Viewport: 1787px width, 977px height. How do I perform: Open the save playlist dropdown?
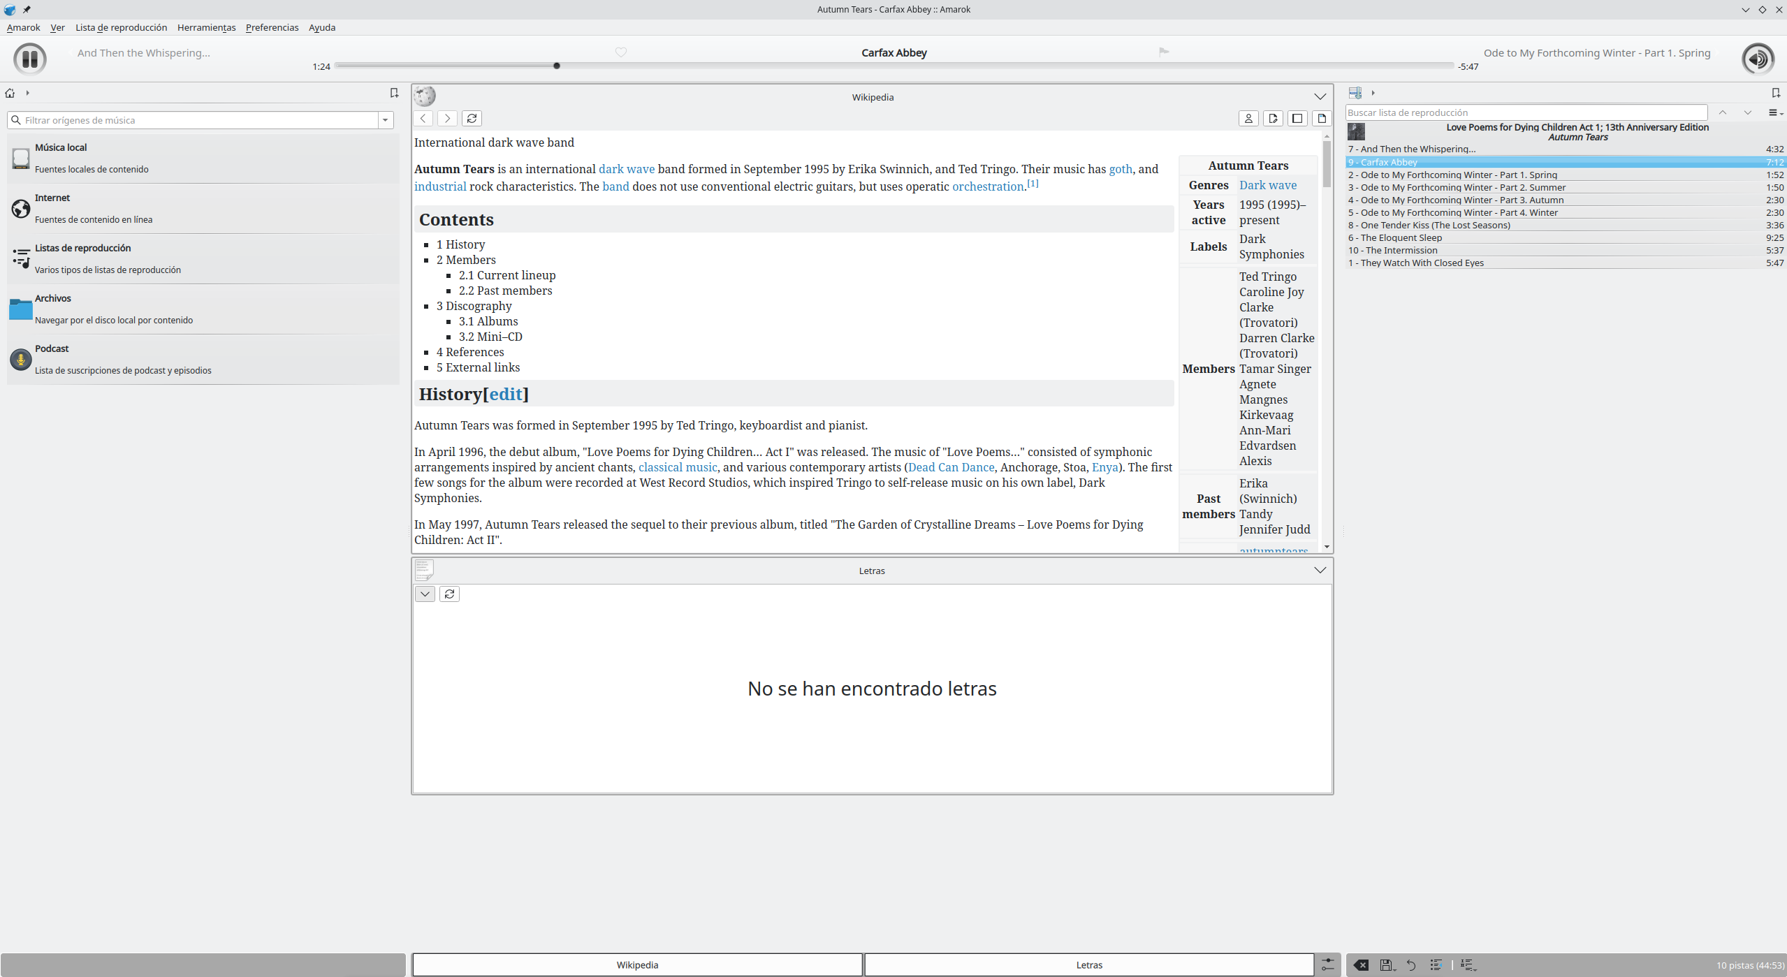(1387, 965)
